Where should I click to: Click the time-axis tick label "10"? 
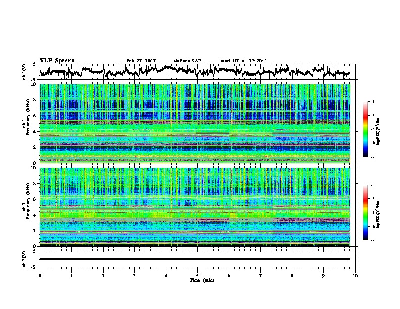pyautogui.click(x=355, y=276)
